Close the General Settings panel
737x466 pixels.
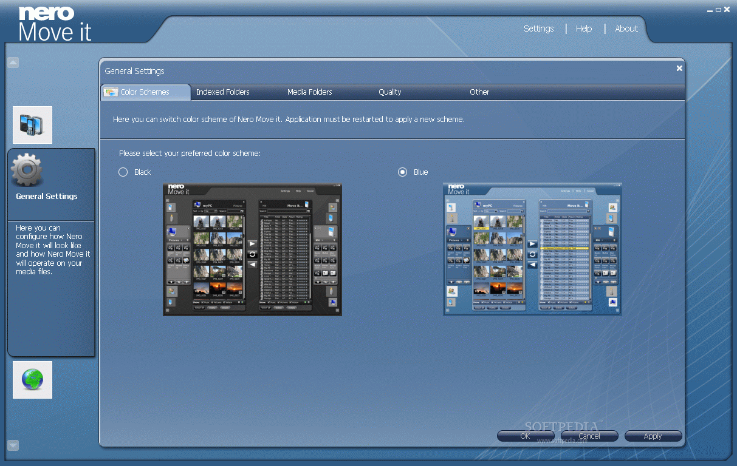pos(679,68)
